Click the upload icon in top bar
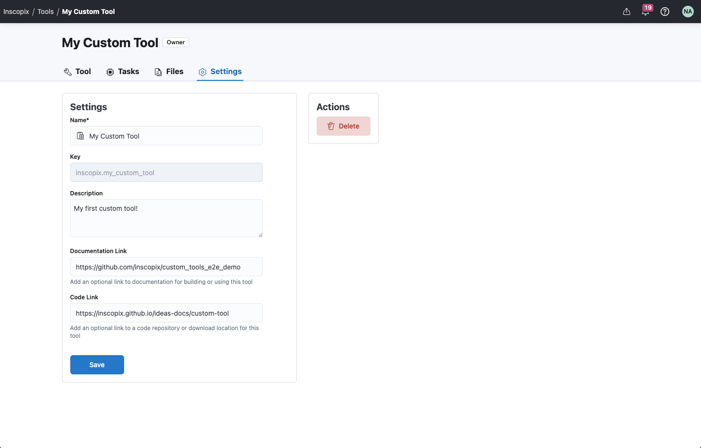This screenshot has width=701, height=448. (x=626, y=12)
